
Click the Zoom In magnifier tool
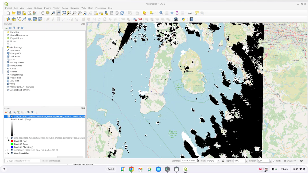coord(53,13)
